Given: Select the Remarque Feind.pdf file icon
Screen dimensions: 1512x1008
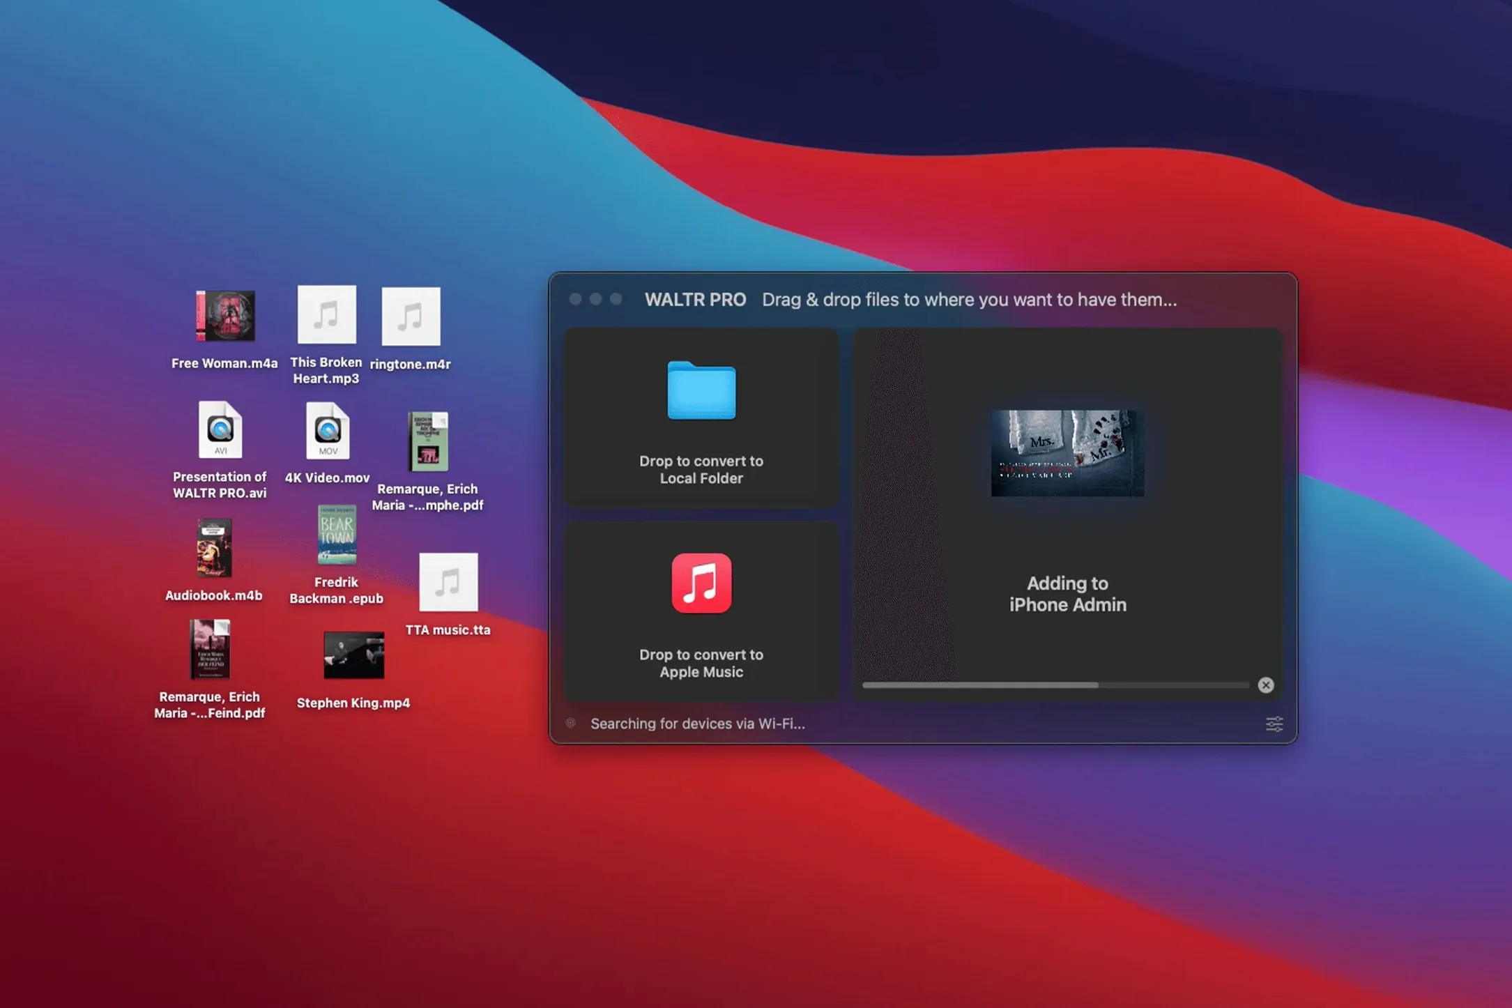Looking at the screenshot, I should click(210, 649).
